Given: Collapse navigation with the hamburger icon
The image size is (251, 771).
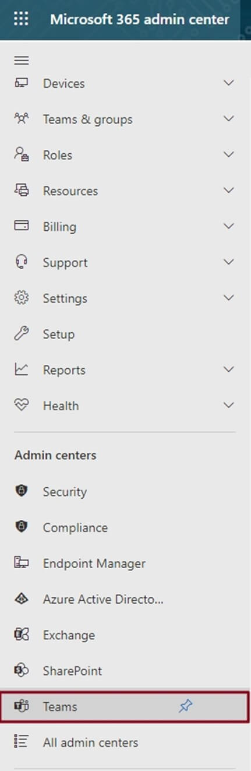Looking at the screenshot, I should 22,61.
